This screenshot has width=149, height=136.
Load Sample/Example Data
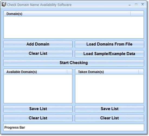[x=109, y=54]
